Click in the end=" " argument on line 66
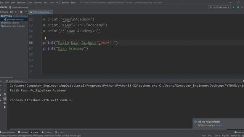The height and width of the screenshot is (137, 244). tap(108, 43)
